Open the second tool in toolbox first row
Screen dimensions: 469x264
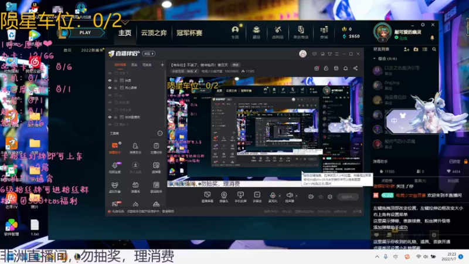135,148
